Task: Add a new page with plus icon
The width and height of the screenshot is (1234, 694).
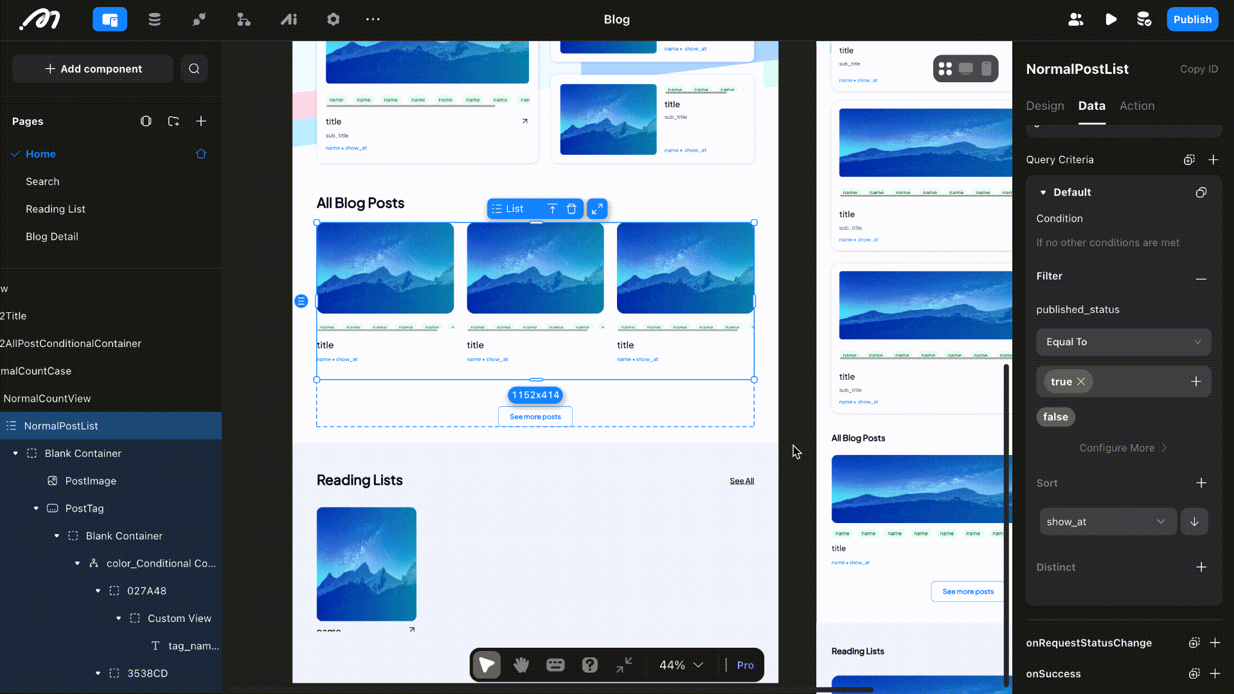Action: [x=201, y=121]
